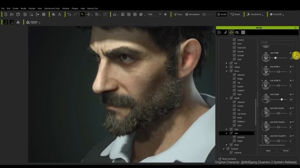This screenshot has width=300, height=168.
Task: Toggle the Show Sub Items checkbox
Action: 220,159
